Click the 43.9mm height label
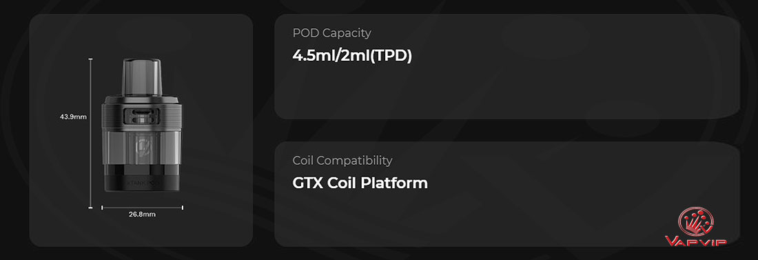The width and height of the screenshot is (758, 260). pos(74,117)
